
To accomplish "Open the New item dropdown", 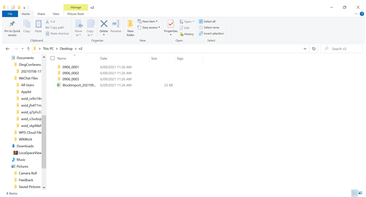I will (148, 21).
